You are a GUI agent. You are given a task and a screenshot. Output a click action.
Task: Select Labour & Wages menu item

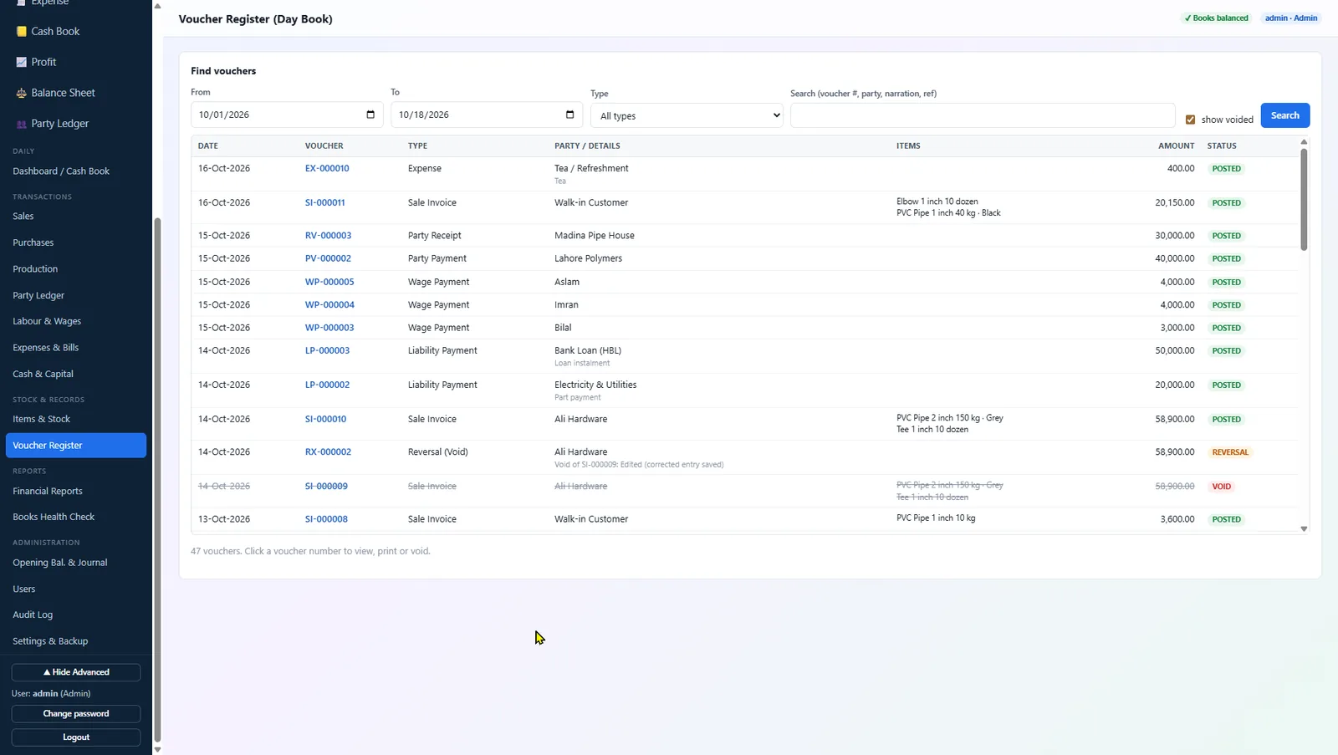(x=47, y=321)
